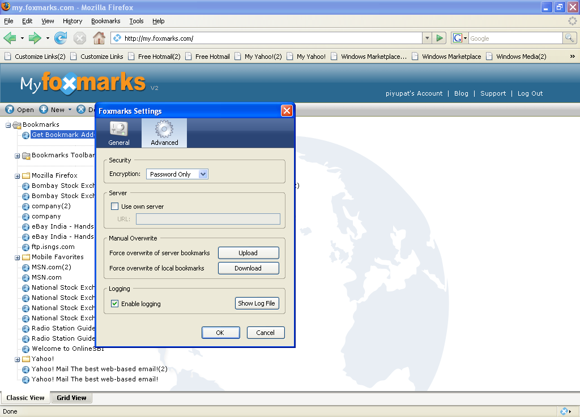
Task: Click the Mobile Favorites folder icon
Action: (x=26, y=257)
